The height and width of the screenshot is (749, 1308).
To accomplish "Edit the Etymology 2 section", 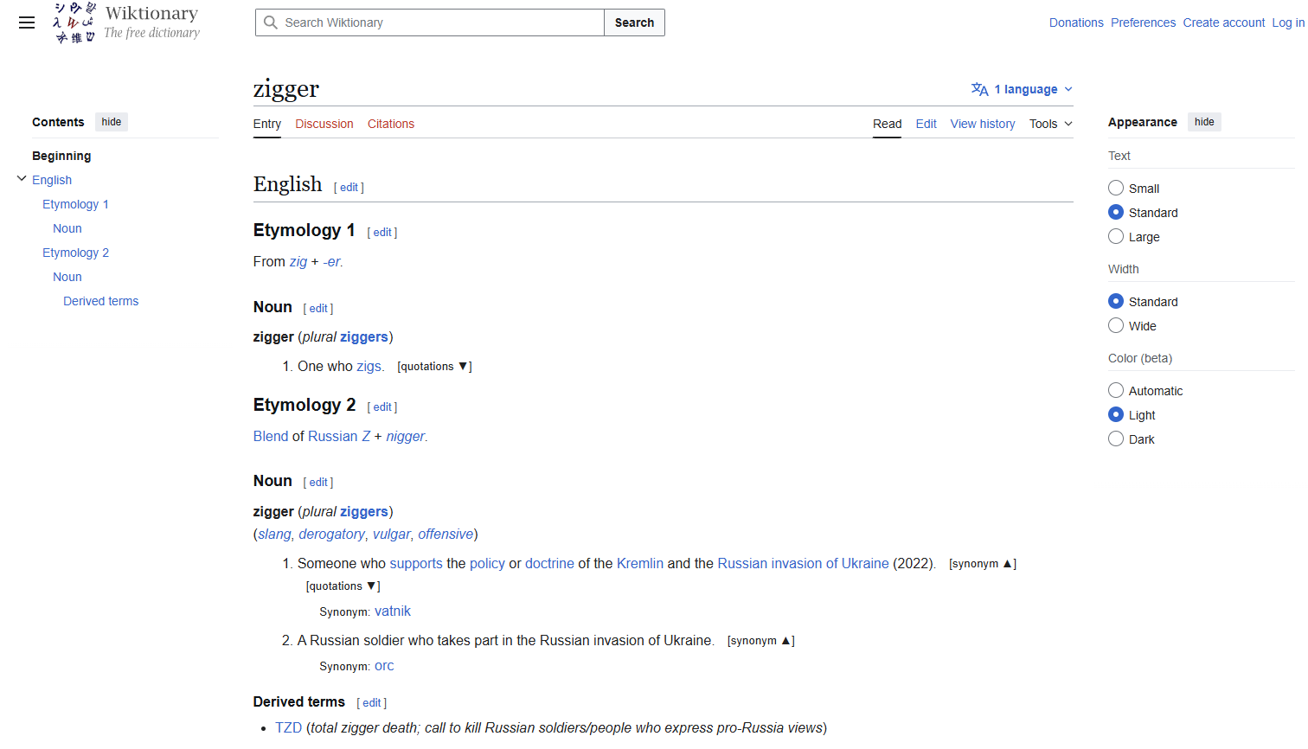I will click(382, 407).
